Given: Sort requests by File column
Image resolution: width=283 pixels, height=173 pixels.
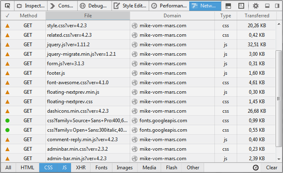Looking at the screenshot, I should tap(88, 16).
